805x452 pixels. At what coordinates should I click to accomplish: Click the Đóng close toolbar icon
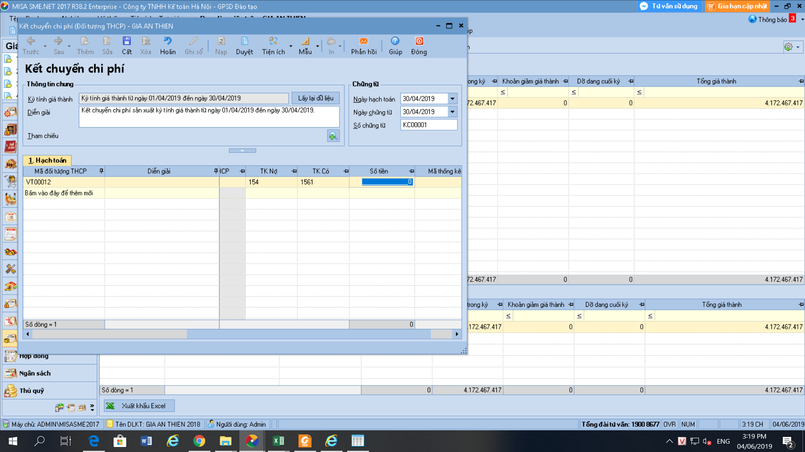coord(419,41)
